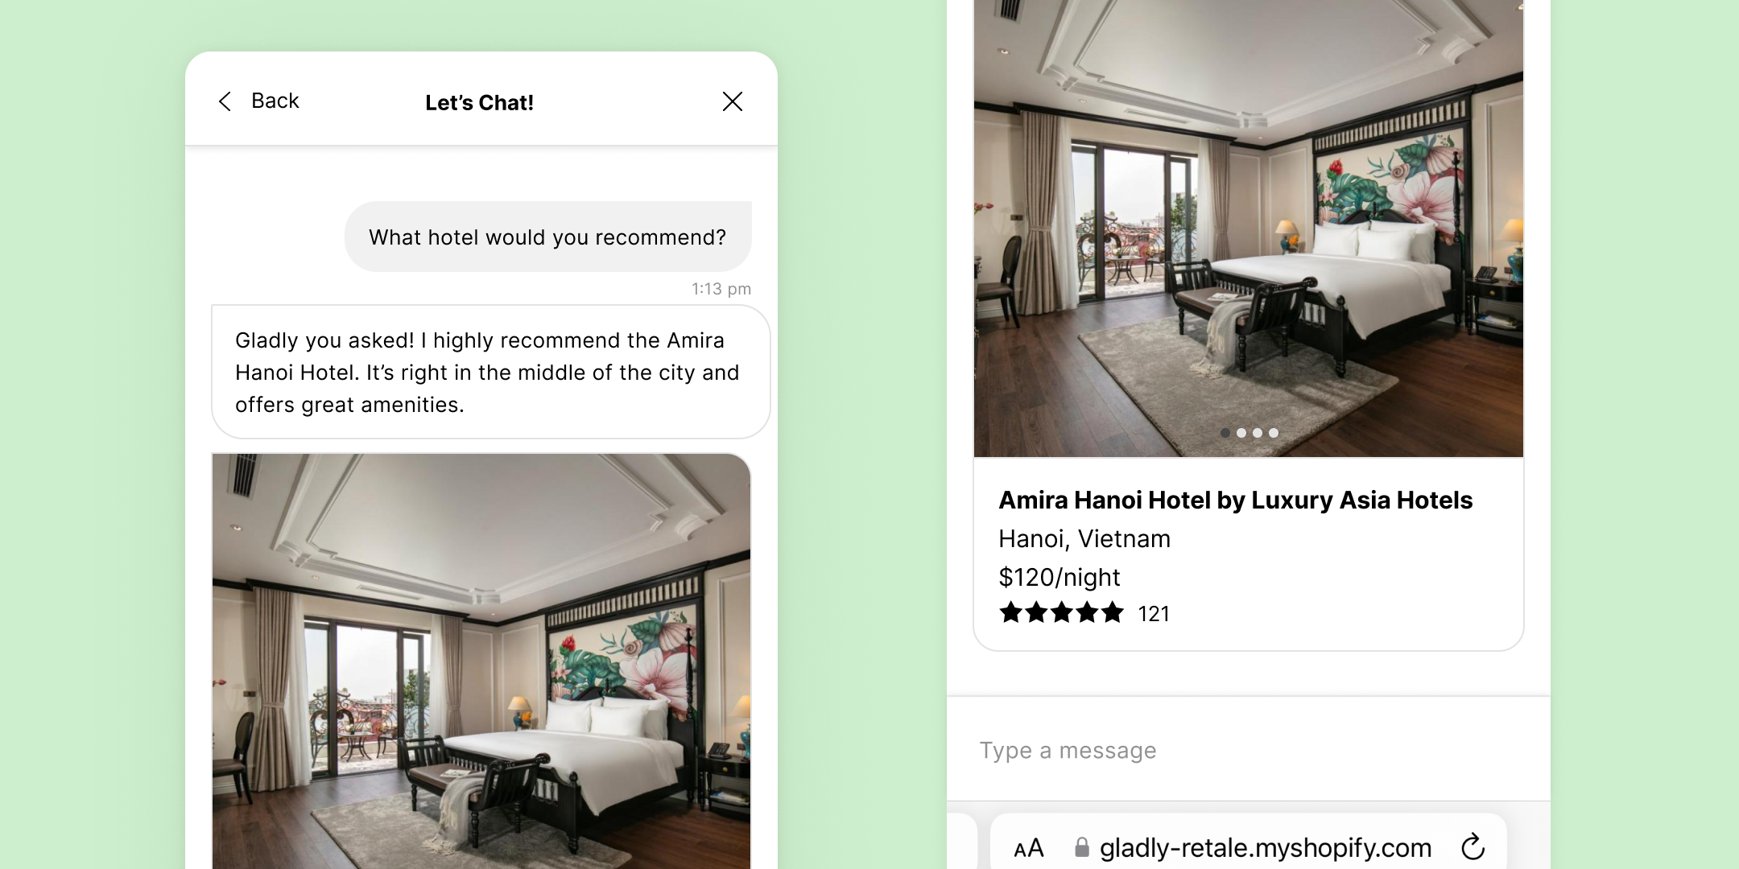Click the Hanoi, Vietnam location text
Screen dimensions: 1739x869
pyautogui.click(x=1084, y=538)
